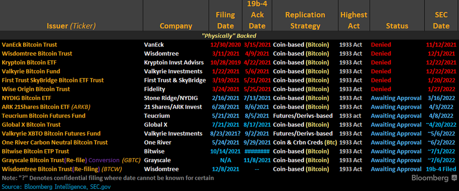Click the Bloomberg logo icon
459x191 pixels.
[454, 178]
